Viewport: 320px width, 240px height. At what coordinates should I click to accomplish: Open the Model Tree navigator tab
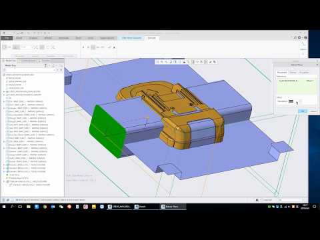pyautogui.click(x=10, y=61)
